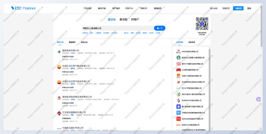Switch to the 融资事件 tab
Image resolution: width=266 pixels, height=134 pixels.
72,42
